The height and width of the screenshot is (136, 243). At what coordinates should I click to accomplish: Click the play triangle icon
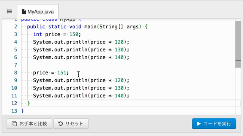[199, 124]
